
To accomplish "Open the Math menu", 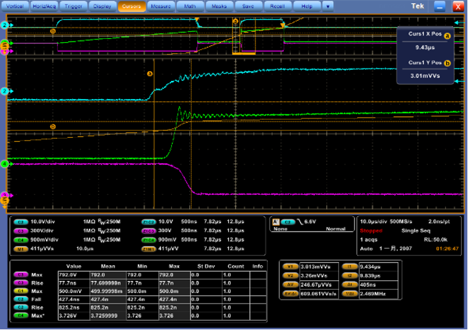I will (189, 6).
